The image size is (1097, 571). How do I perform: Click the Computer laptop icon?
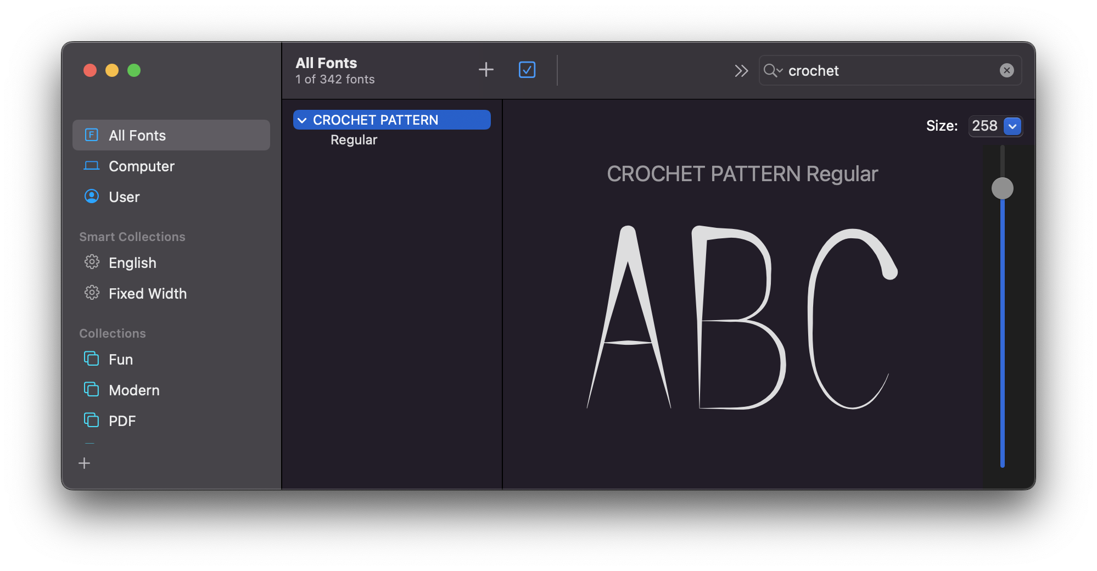(92, 166)
